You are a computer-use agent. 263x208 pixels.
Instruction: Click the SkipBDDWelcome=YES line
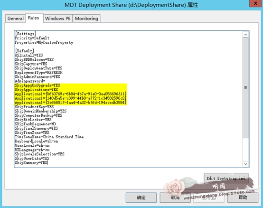pyautogui.click(x=34, y=59)
